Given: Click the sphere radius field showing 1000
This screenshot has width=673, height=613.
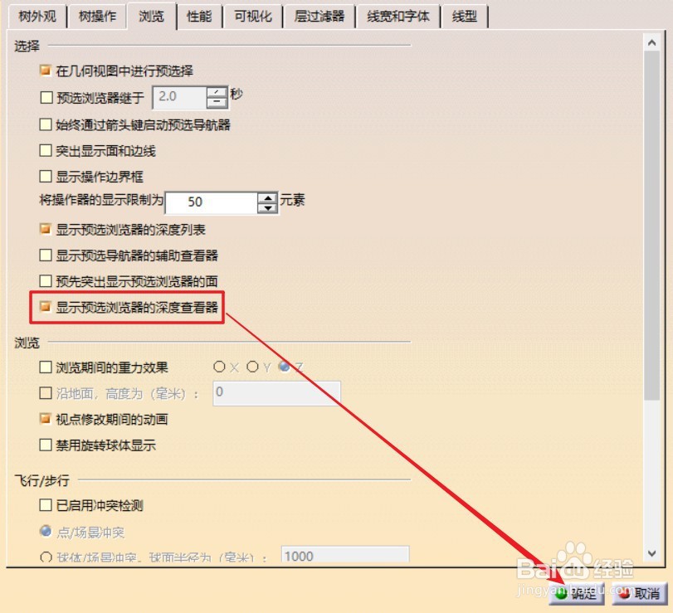Looking at the screenshot, I should pyautogui.click(x=345, y=555).
